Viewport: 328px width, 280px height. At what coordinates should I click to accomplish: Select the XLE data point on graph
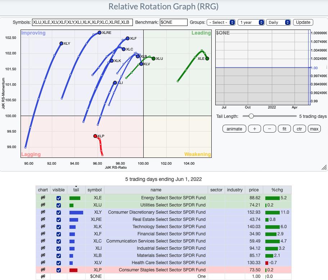pos(207,59)
